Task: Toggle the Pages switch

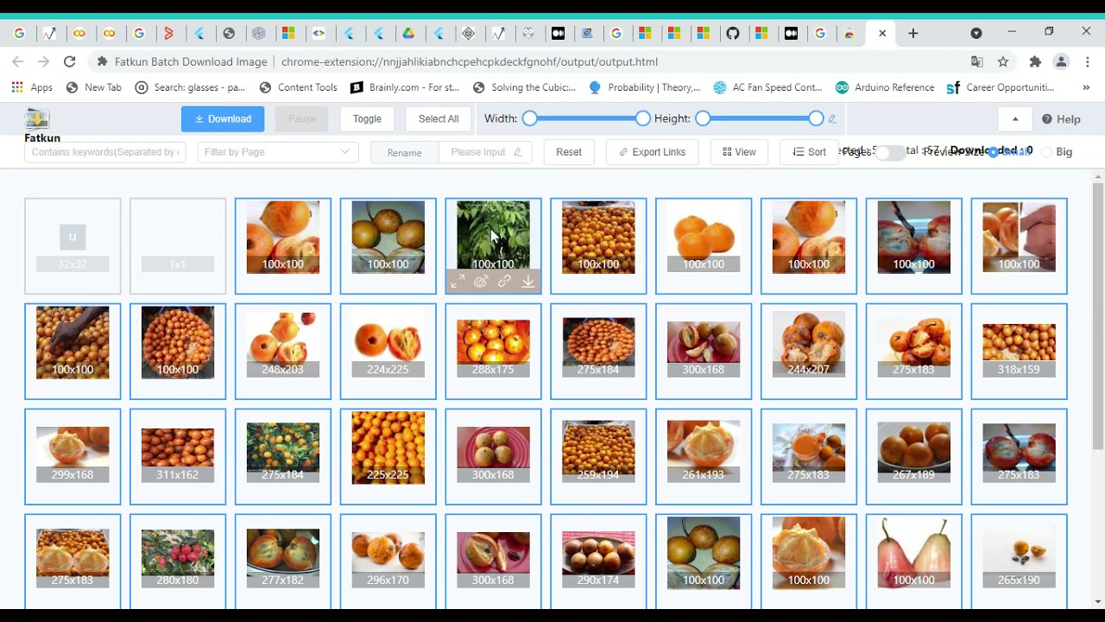Action: point(888,153)
